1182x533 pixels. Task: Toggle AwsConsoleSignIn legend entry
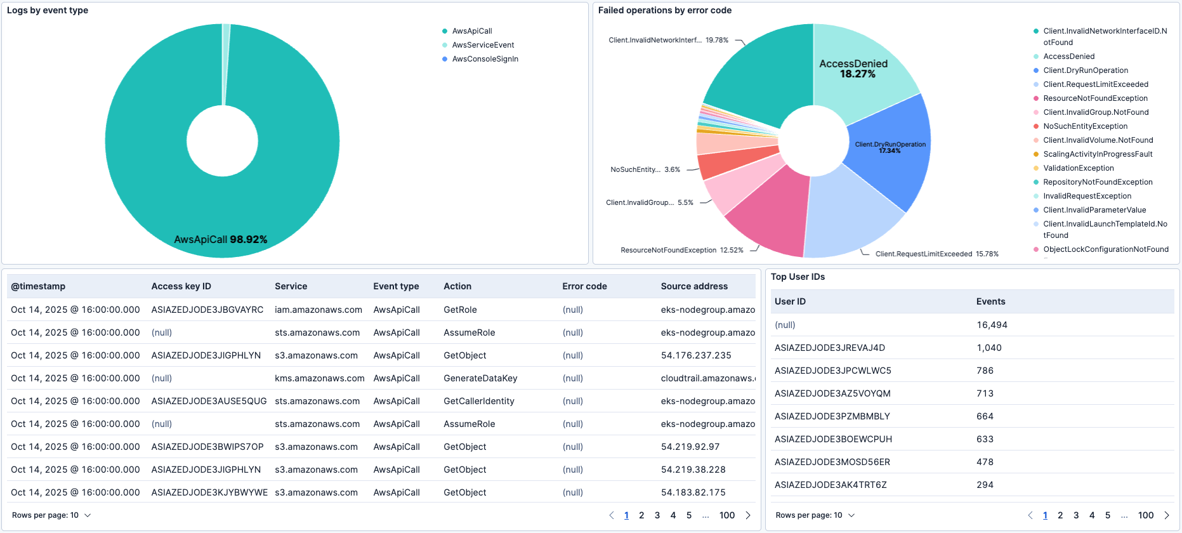pyautogui.click(x=485, y=59)
